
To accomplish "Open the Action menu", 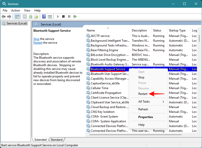I will 16,10.
